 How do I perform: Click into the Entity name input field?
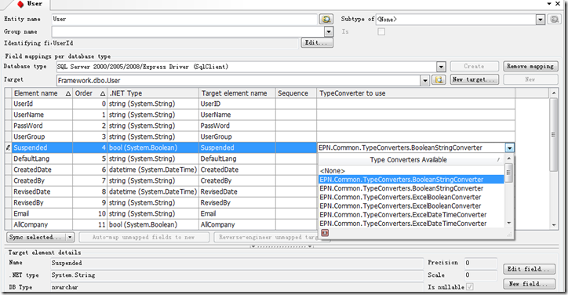184,19
